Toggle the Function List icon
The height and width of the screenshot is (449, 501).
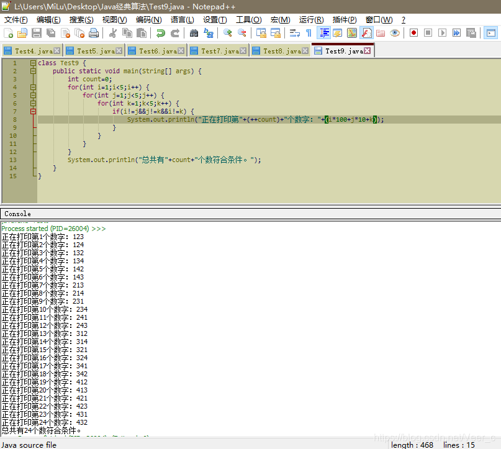click(366, 33)
